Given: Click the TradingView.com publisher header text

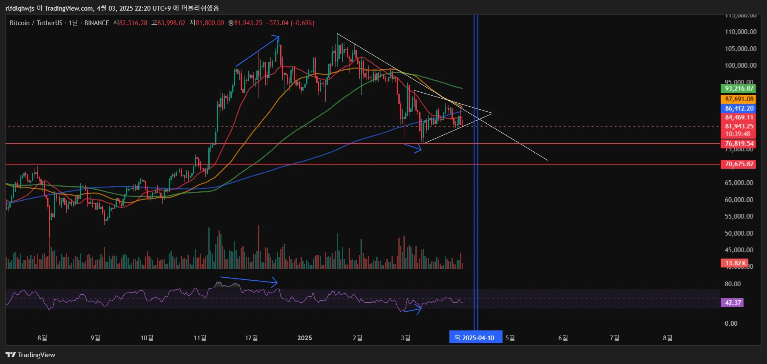Looking at the screenshot, I should (x=68, y=8).
